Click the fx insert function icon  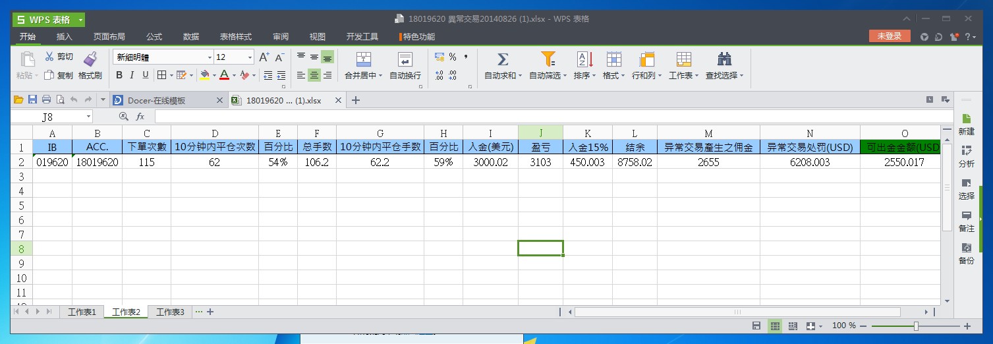point(140,117)
